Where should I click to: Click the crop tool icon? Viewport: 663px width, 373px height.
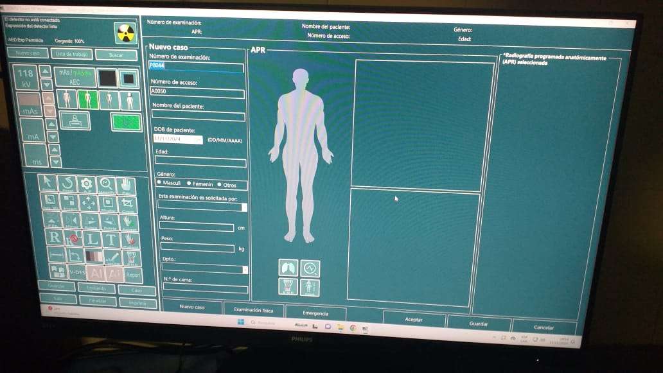pos(129,204)
